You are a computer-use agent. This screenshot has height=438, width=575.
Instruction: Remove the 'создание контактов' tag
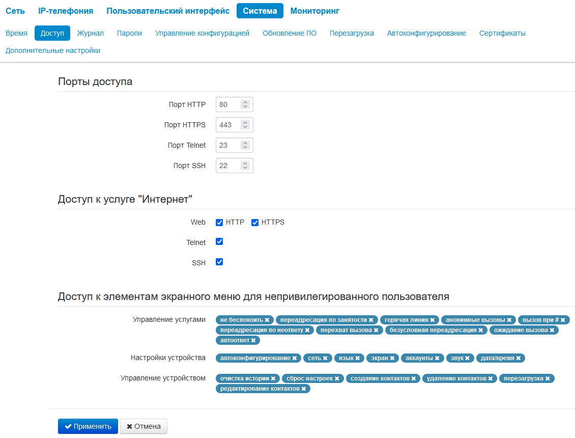click(414, 378)
